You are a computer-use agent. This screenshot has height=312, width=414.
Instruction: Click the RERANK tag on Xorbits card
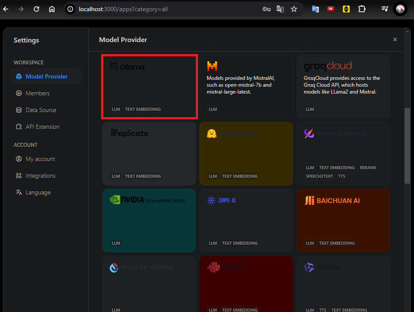[368, 168]
